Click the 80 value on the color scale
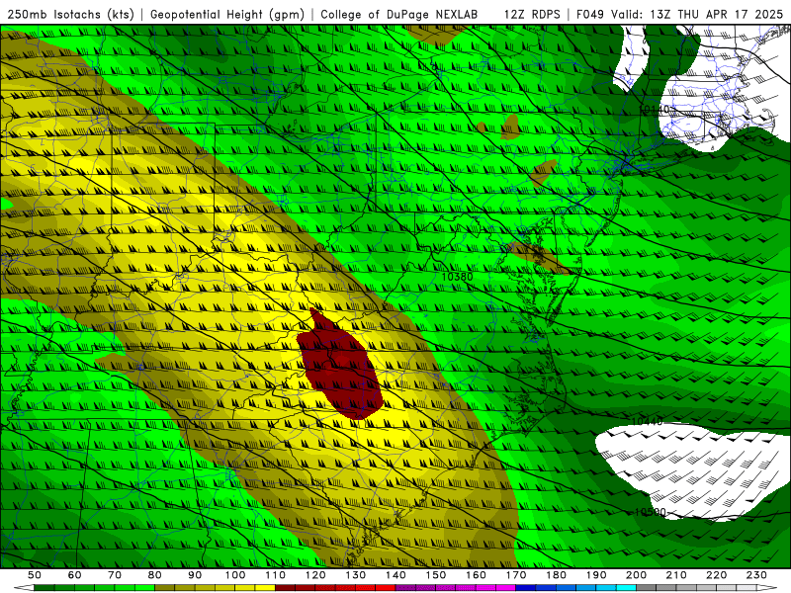This screenshot has width=791, height=593. (155, 575)
